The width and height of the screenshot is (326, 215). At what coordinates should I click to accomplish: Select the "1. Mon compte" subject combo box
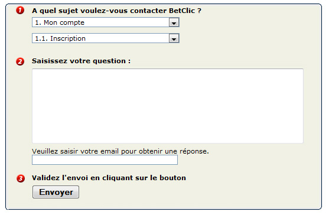[106, 22]
